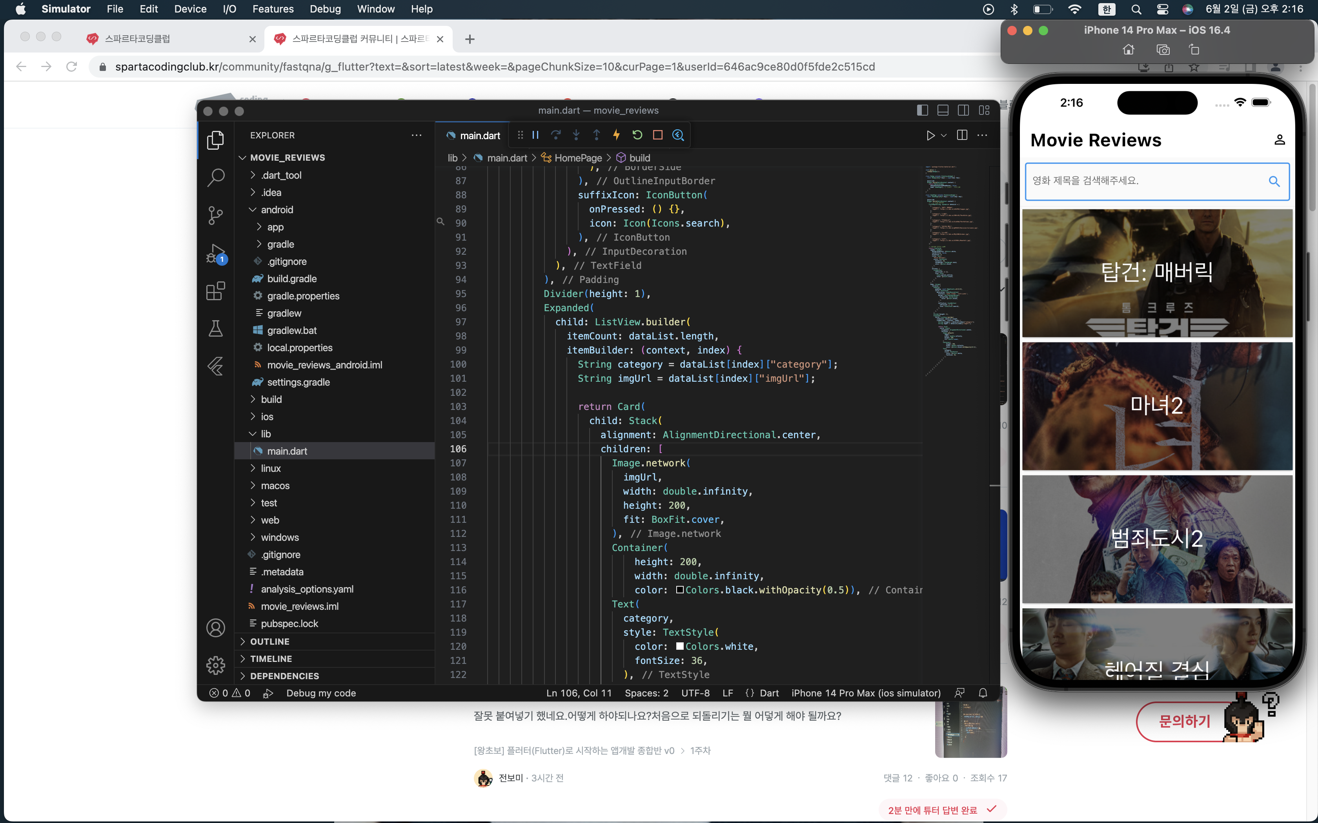Open the Accounts menu in VS Code
The width and height of the screenshot is (1318, 823).
[216, 628]
